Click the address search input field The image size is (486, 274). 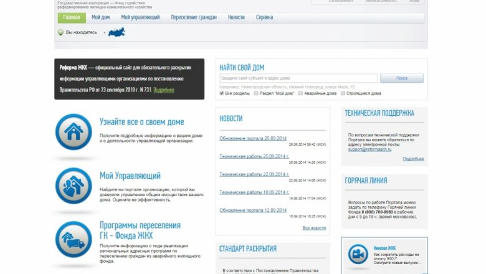(x=298, y=78)
